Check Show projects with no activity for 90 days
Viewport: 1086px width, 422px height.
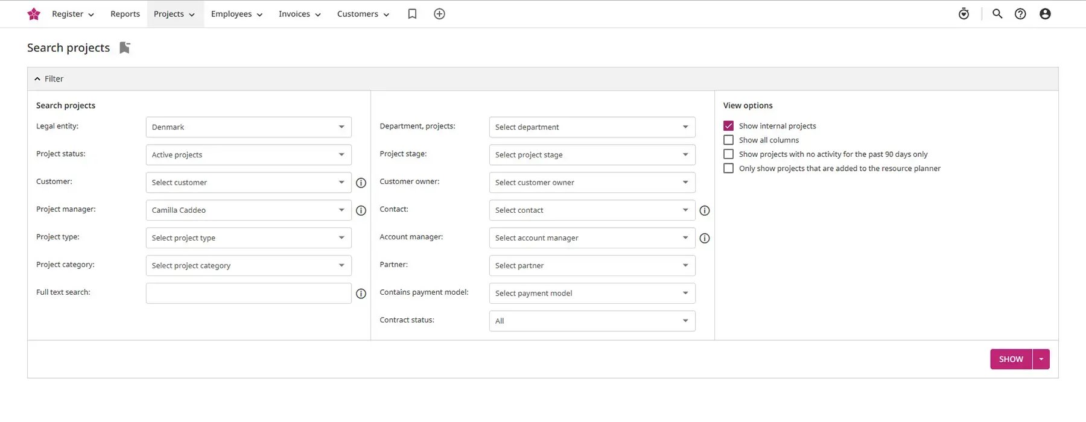(x=729, y=154)
